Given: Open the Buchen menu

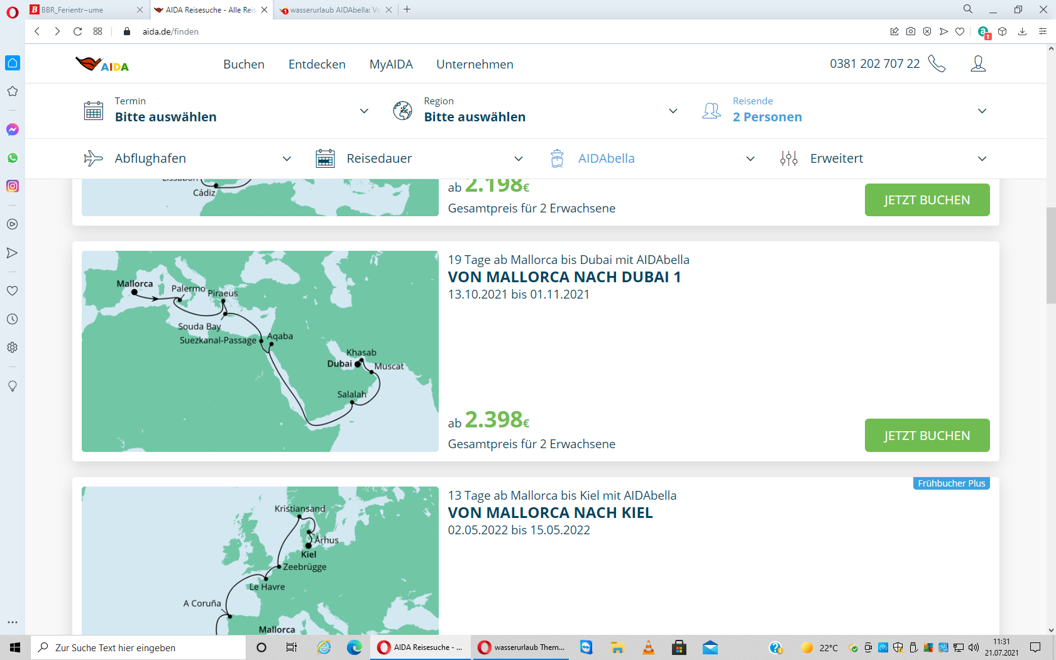Looking at the screenshot, I should 244,64.
